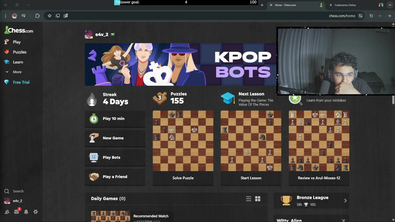Reload the page with the refresh icon

(371, 16)
